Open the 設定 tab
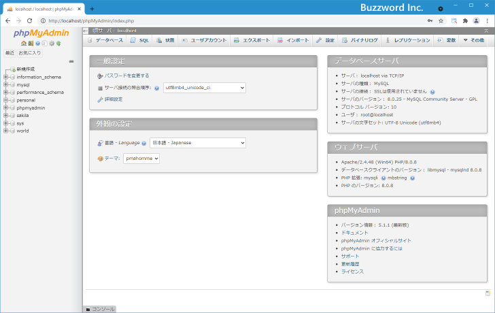This screenshot has width=495, height=313. (x=326, y=40)
